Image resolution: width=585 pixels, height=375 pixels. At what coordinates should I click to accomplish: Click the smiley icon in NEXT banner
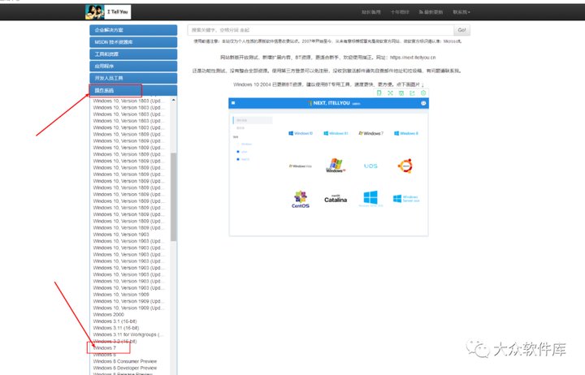pyautogui.click(x=423, y=103)
